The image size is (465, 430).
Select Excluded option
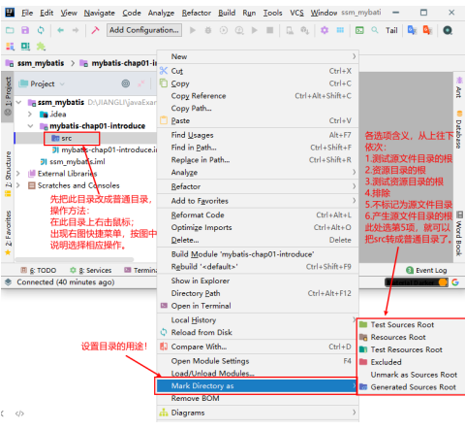(x=412, y=362)
